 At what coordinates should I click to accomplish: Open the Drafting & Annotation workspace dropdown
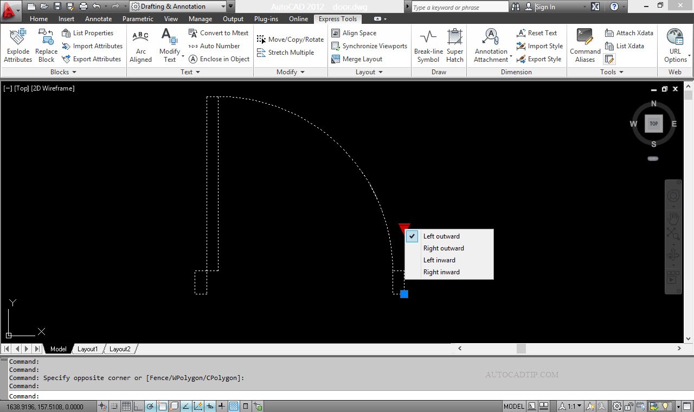(178, 7)
